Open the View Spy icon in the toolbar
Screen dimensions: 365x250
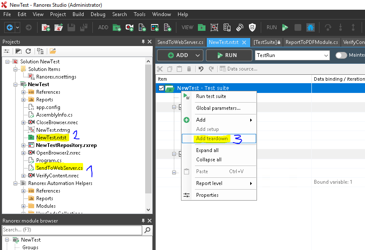point(214,27)
